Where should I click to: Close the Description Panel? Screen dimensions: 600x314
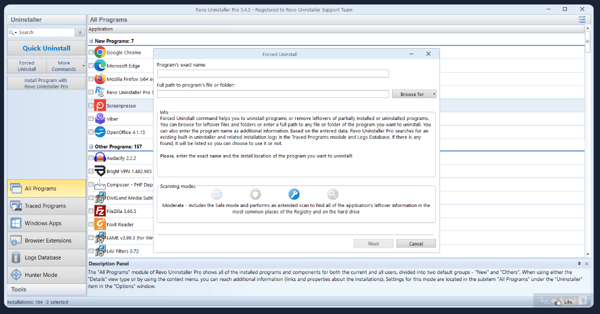(x=587, y=263)
